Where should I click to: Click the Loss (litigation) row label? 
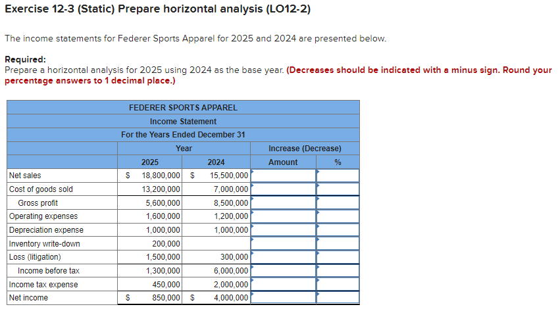[x=35, y=257]
